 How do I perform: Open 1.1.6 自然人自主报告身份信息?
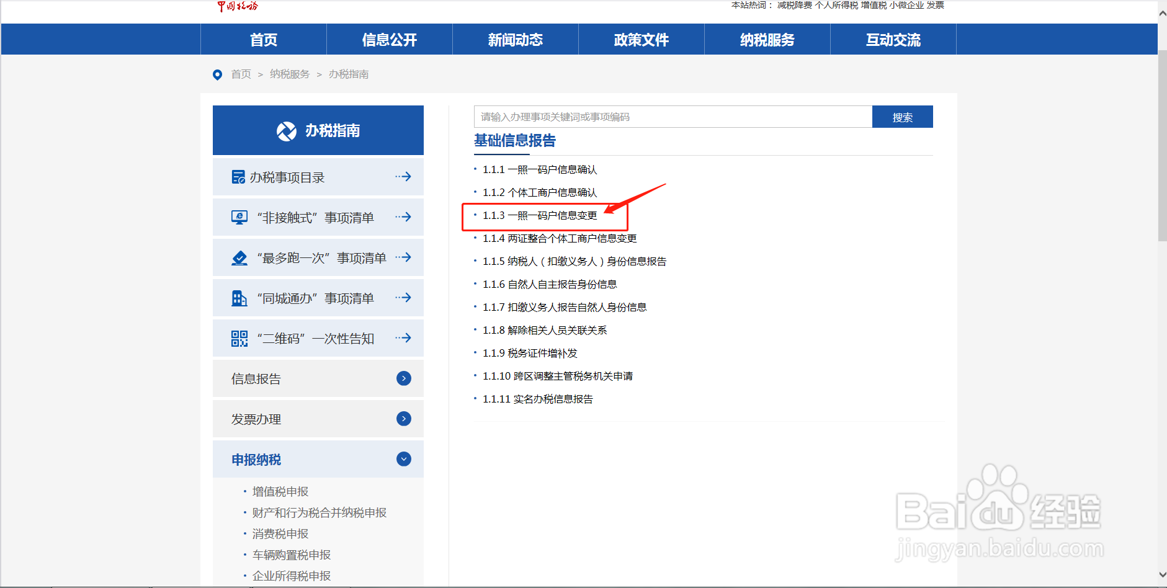click(550, 285)
